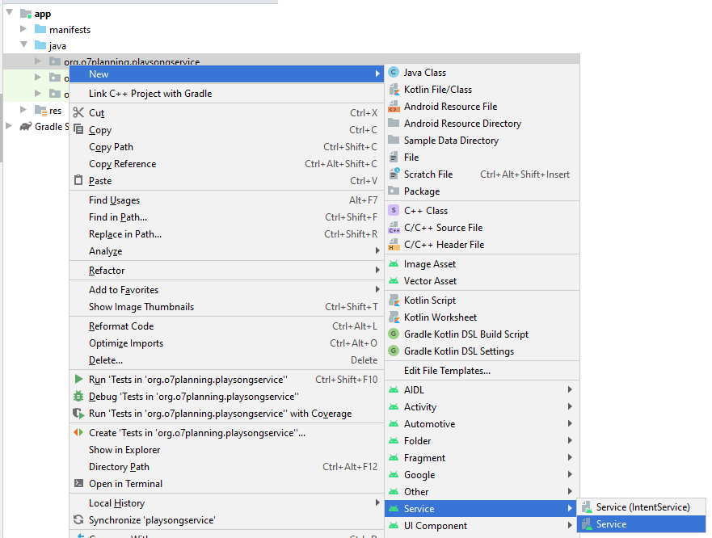Open the Refactor submenu arrow
Screen dimensions: 712x538
tap(377, 270)
